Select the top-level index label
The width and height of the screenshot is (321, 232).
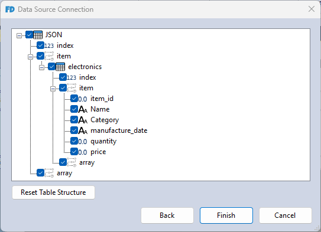[65, 45]
